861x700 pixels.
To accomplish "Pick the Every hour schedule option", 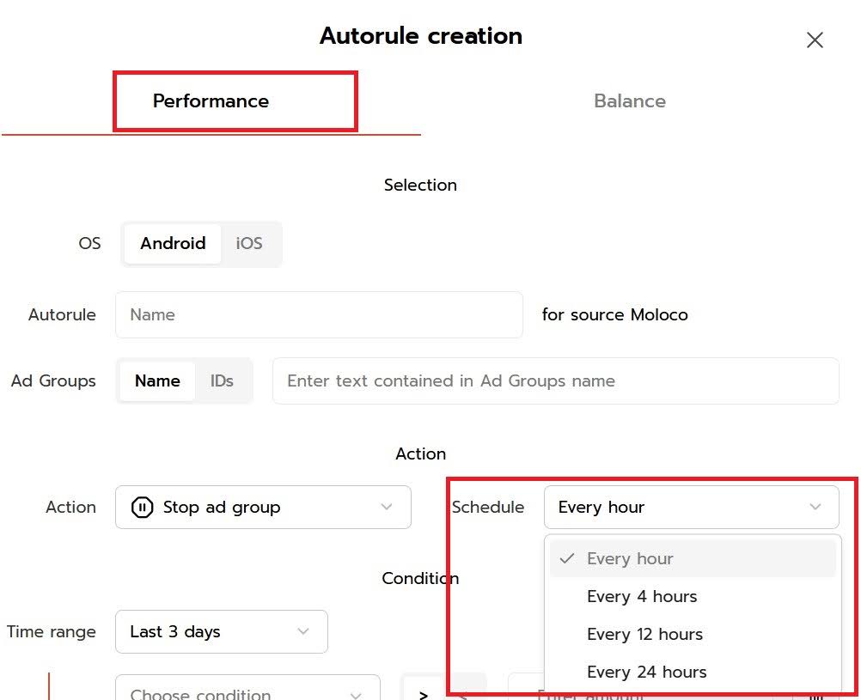I will [x=630, y=558].
